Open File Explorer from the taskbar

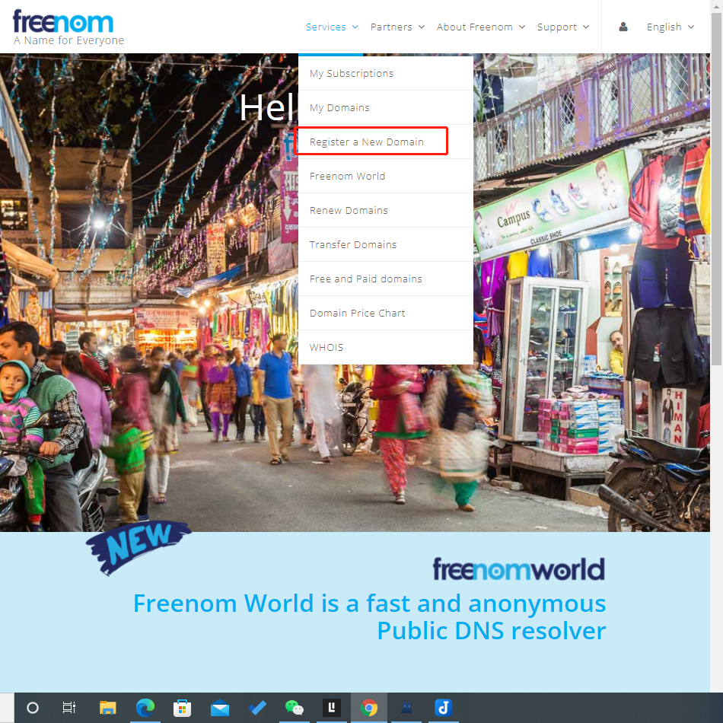(x=107, y=707)
